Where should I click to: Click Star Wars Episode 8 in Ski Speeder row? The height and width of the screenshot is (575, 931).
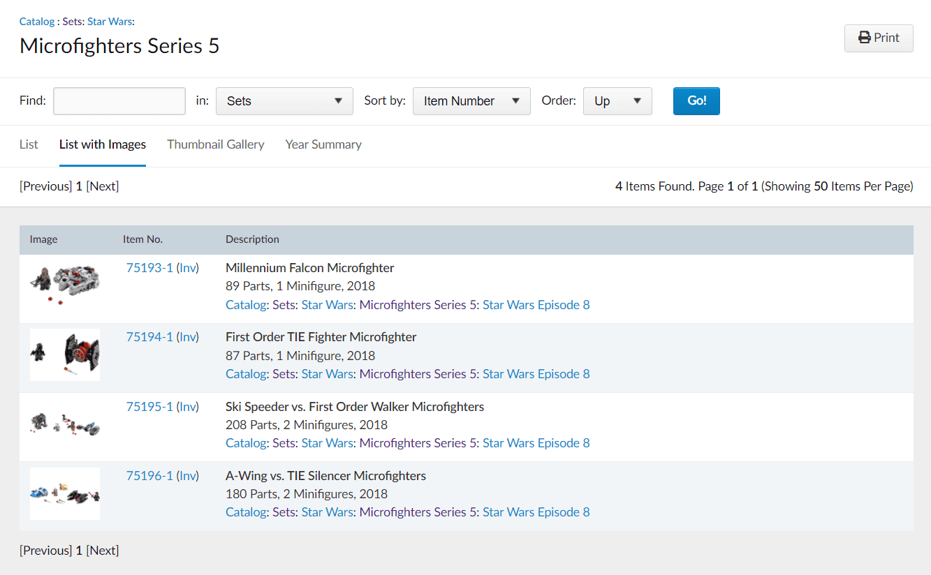click(x=536, y=443)
